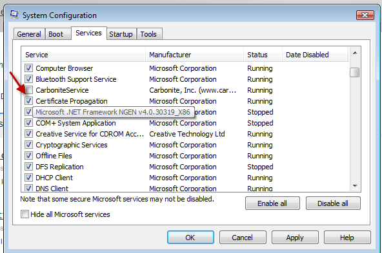
Task: Uncheck the Computer Browser service
Action: 28,68
